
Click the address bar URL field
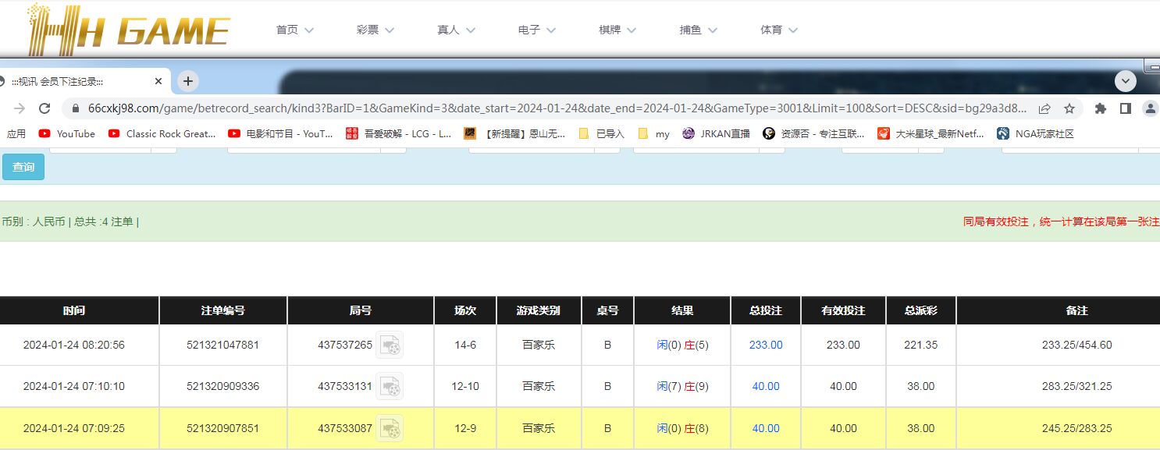pyautogui.click(x=546, y=108)
